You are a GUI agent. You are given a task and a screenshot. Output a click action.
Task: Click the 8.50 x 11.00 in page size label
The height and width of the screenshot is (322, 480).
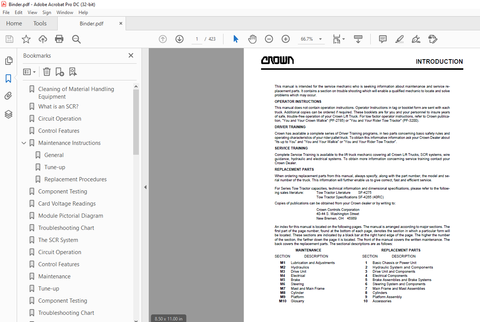pos(168,319)
